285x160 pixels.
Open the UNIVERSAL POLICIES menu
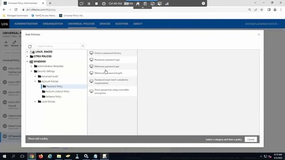pyautogui.click(x=81, y=24)
